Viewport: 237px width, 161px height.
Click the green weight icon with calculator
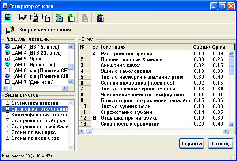click(100, 18)
